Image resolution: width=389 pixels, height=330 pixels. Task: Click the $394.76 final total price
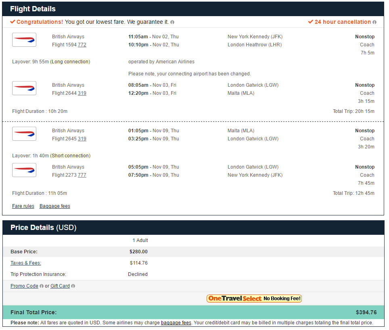click(x=366, y=312)
